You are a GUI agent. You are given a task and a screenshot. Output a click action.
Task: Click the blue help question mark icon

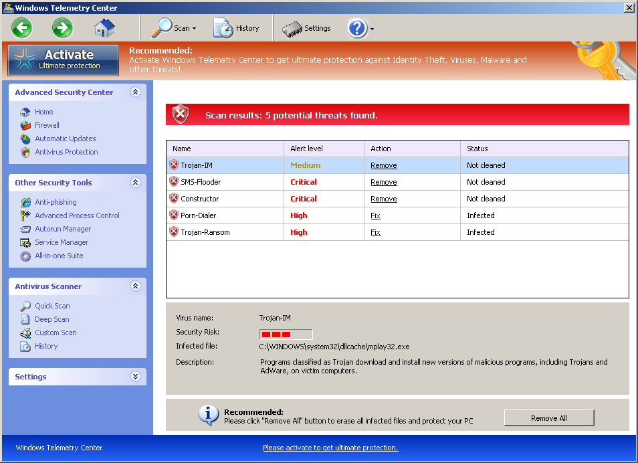pos(357,28)
